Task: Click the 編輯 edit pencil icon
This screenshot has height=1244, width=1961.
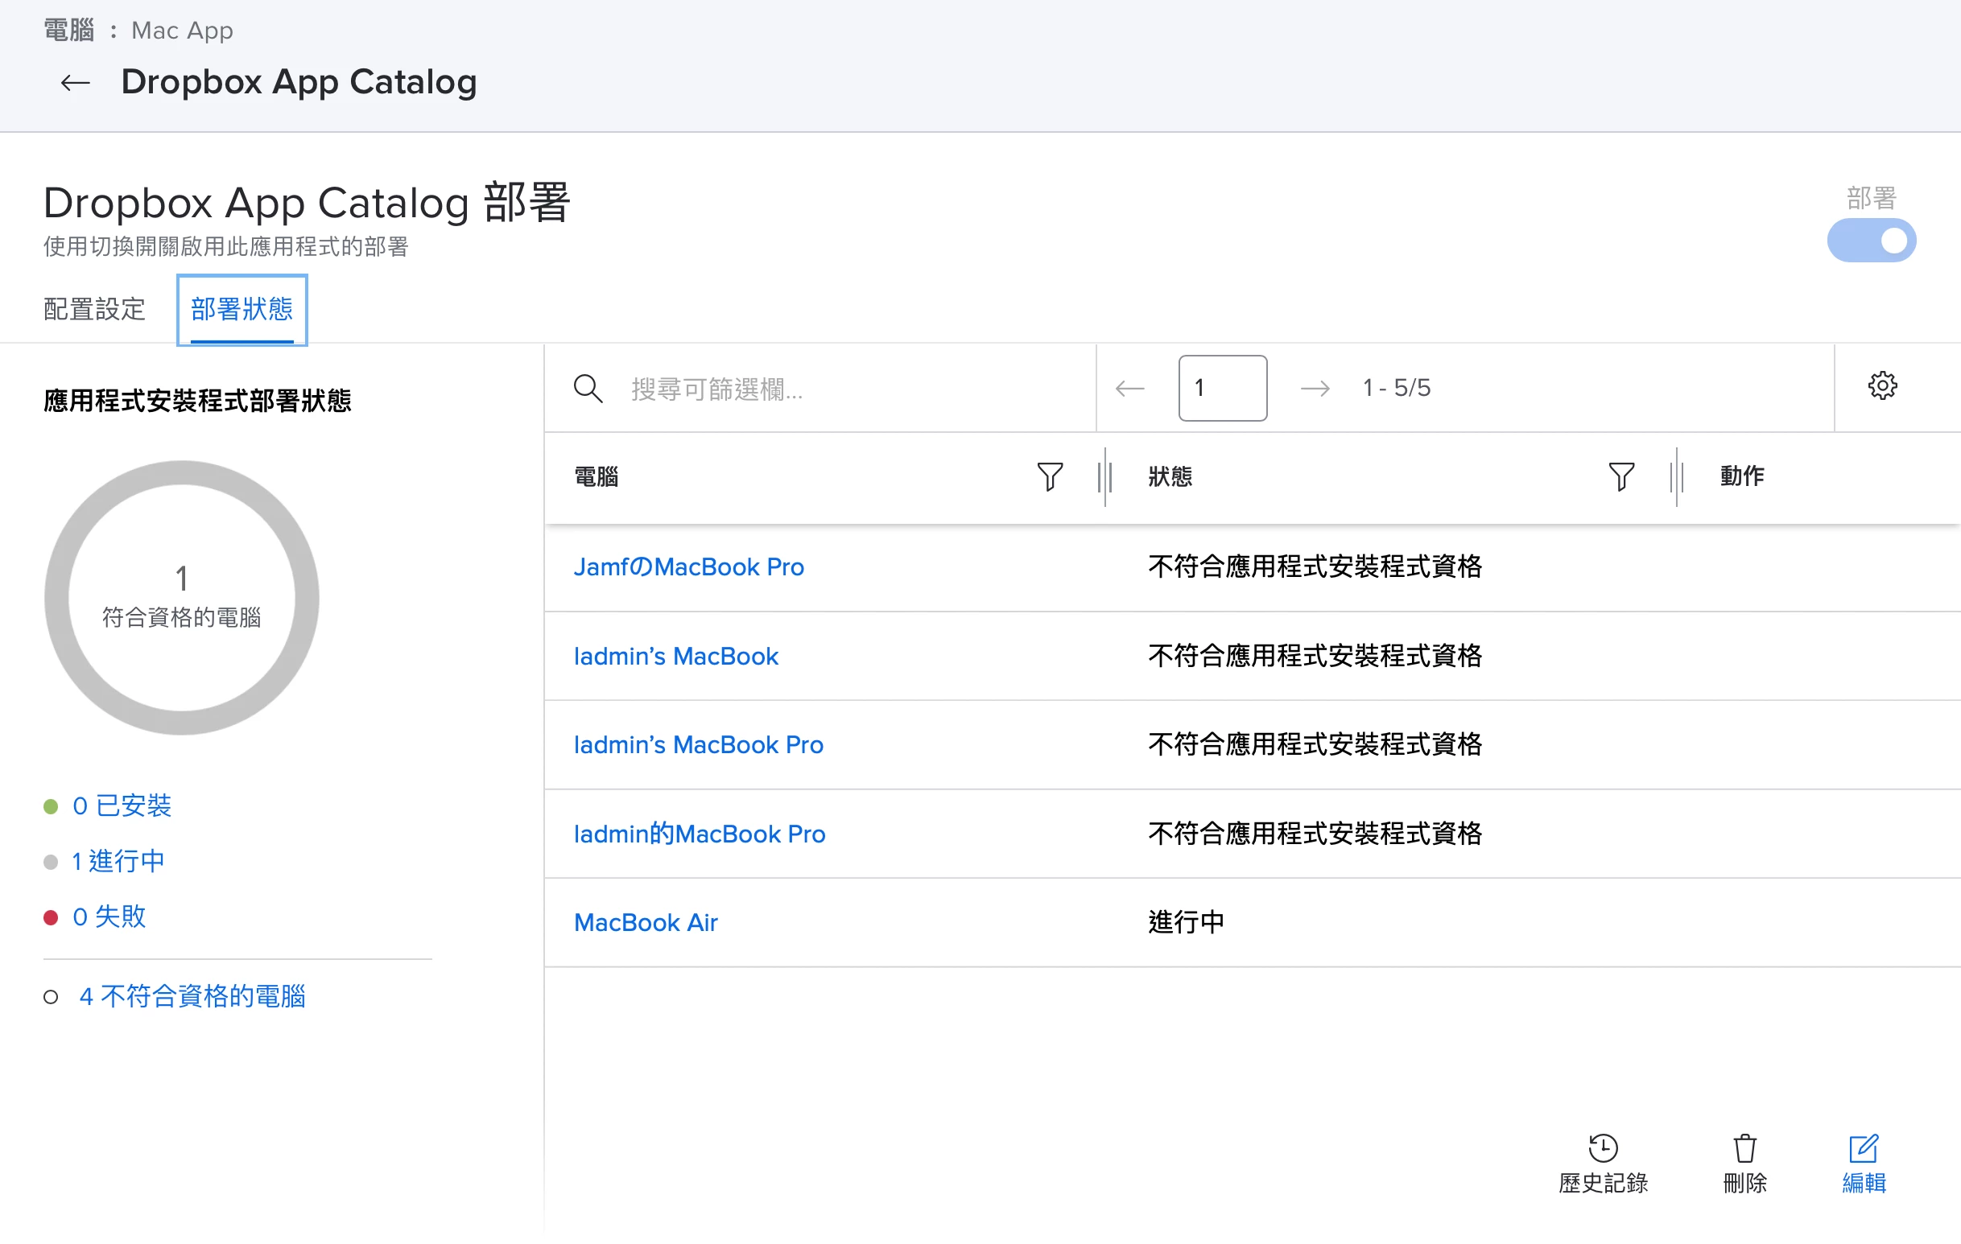Action: (x=1864, y=1148)
